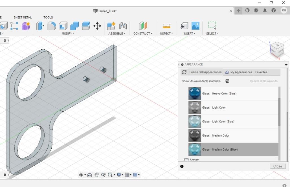The image size is (290, 187).
Task: Expand the Appearance panel double arrows
Action: click(x=286, y=65)
